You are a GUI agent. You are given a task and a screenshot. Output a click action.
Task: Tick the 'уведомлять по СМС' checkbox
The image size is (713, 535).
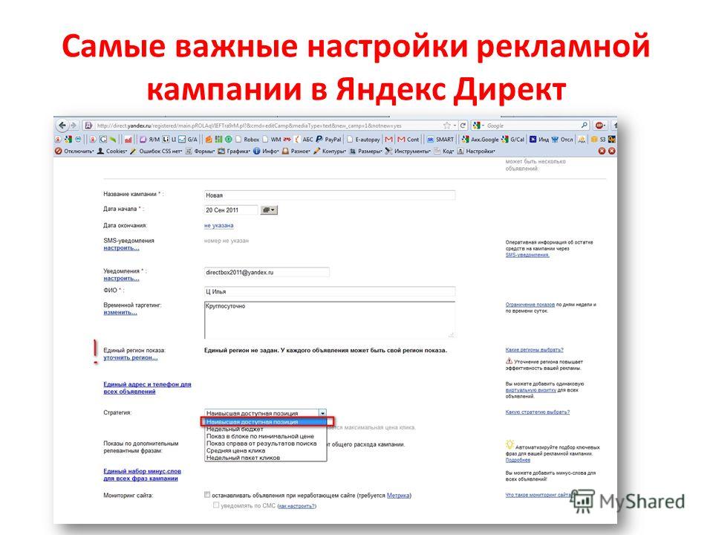(x=216, y=505)
